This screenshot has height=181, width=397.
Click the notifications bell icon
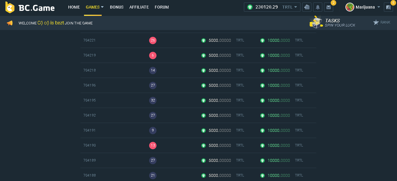[x=318, y=7]
